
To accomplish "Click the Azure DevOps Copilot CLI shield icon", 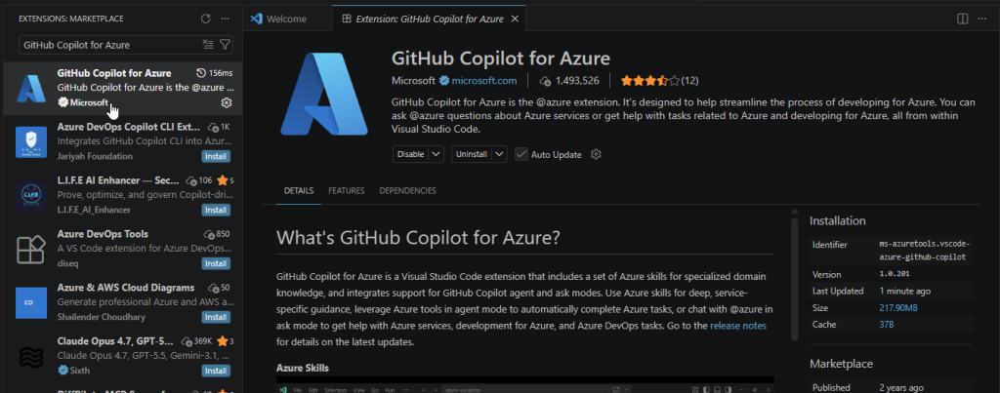I will point(31,142).
